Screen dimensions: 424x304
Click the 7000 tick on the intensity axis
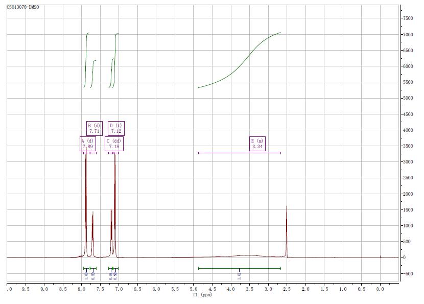tap(408, 35)
